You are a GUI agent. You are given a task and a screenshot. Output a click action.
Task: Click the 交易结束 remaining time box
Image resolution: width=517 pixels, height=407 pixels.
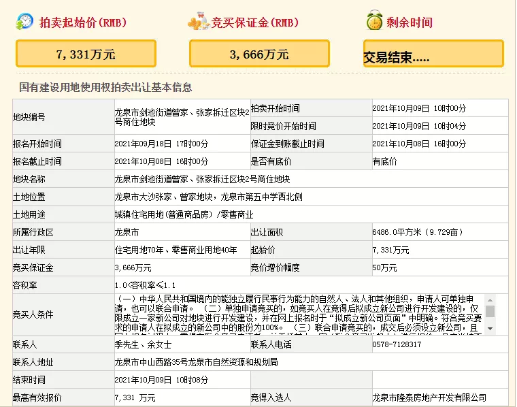coord(433,54)
